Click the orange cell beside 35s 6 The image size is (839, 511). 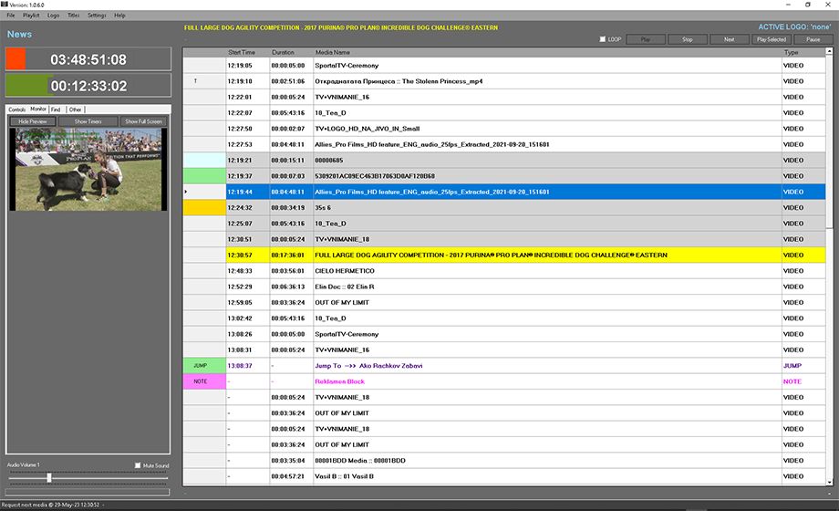tap(204, 208)
